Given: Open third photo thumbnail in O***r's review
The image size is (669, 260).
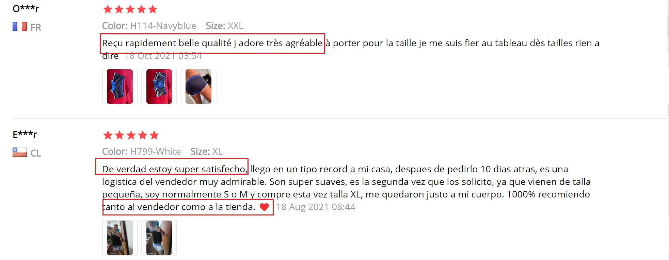Looking at the screenshot, I should click(x=198, y=86).
